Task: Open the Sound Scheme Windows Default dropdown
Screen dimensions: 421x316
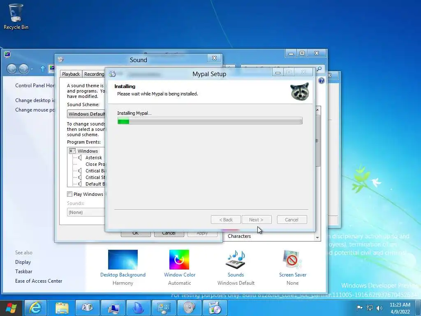Action: coord(86,114)
